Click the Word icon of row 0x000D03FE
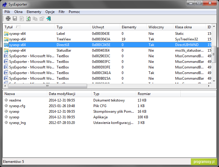 coord(6,67)
